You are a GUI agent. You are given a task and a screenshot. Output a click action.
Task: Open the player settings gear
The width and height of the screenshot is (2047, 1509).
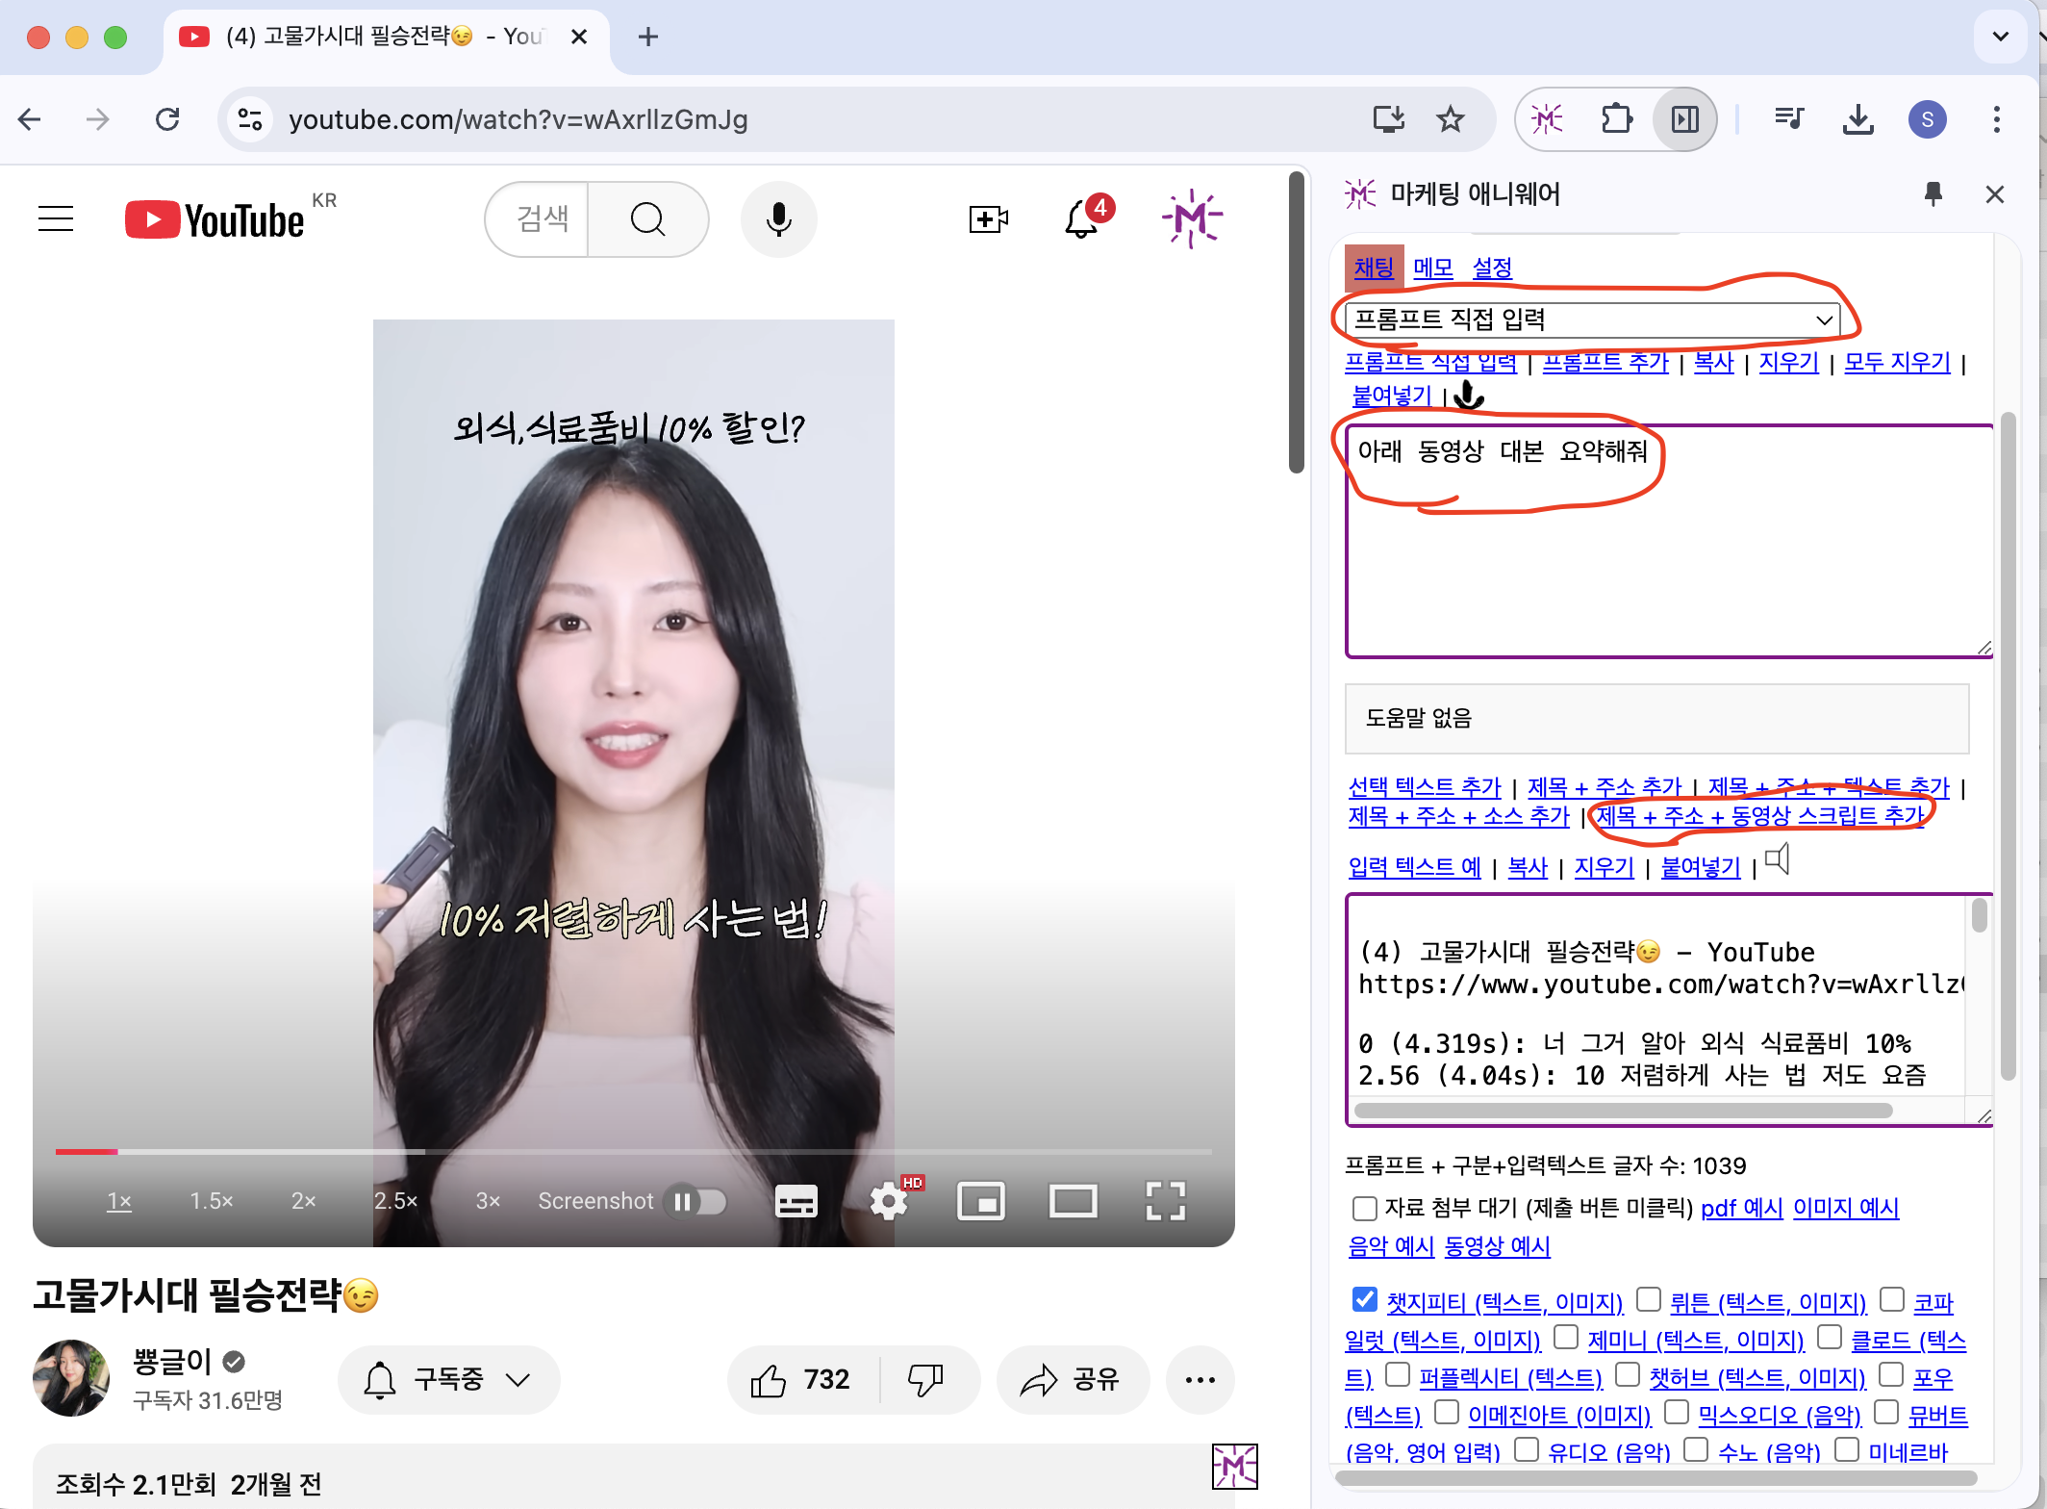pos(889,1201)
